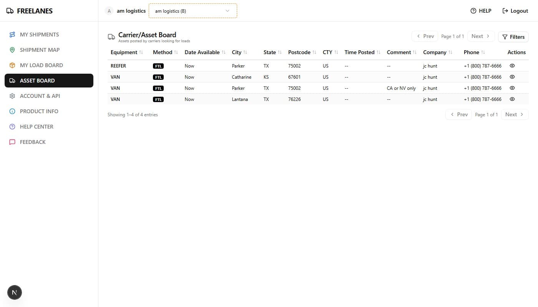Sort table by Equipment column
This screenshot has width=538, height=307.
coord(127,52)
